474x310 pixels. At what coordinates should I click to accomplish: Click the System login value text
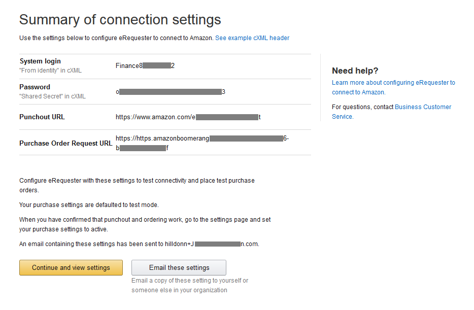pos(145,66)
